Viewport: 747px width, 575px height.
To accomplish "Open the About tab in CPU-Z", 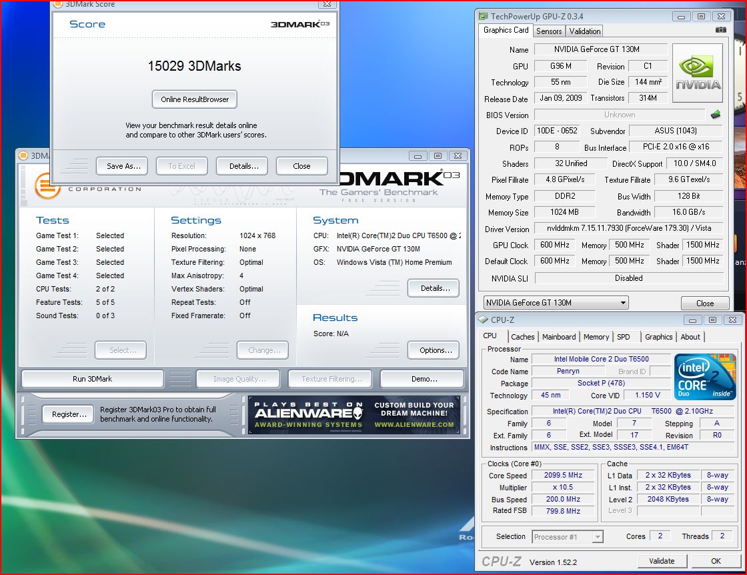I will [690, 337].
